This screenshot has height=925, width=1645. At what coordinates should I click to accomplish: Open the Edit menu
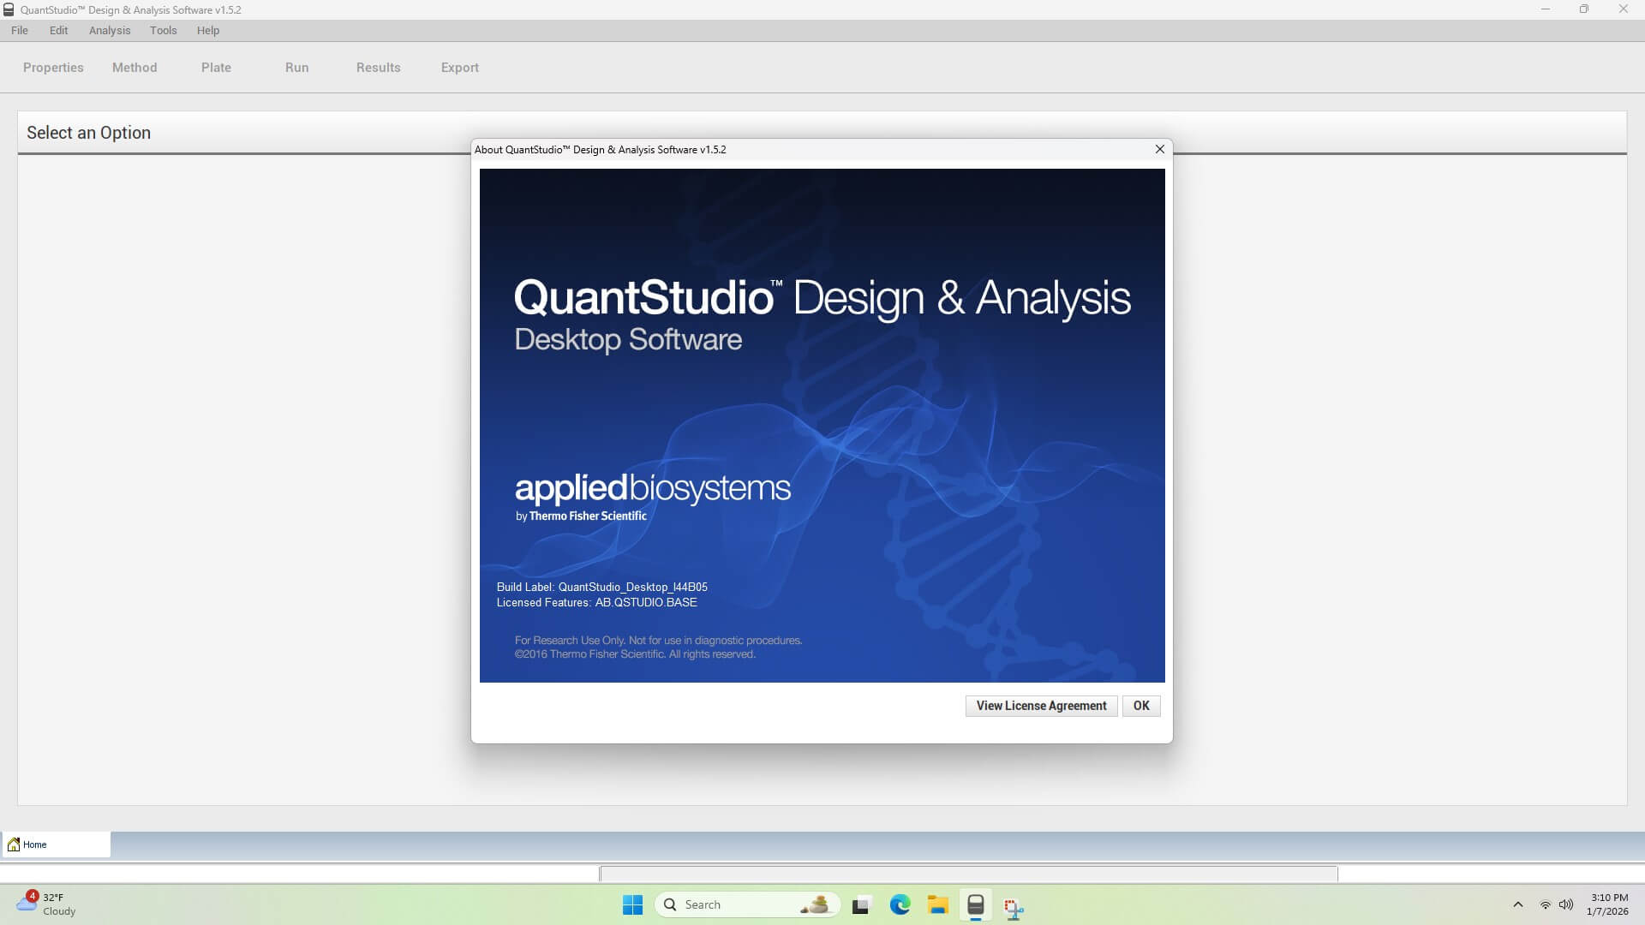58,30
